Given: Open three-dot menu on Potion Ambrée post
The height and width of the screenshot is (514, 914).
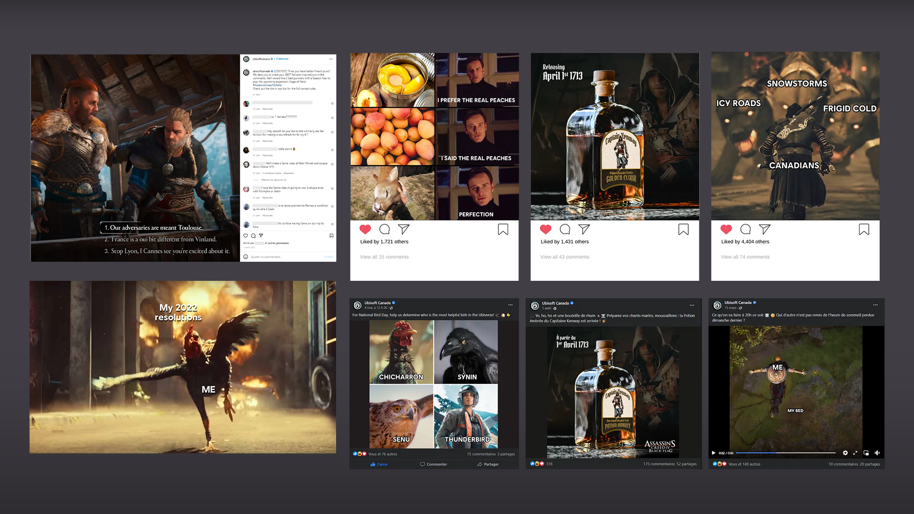Looking at the screenshot, I should pyautogui.click(x=692, y=305).
